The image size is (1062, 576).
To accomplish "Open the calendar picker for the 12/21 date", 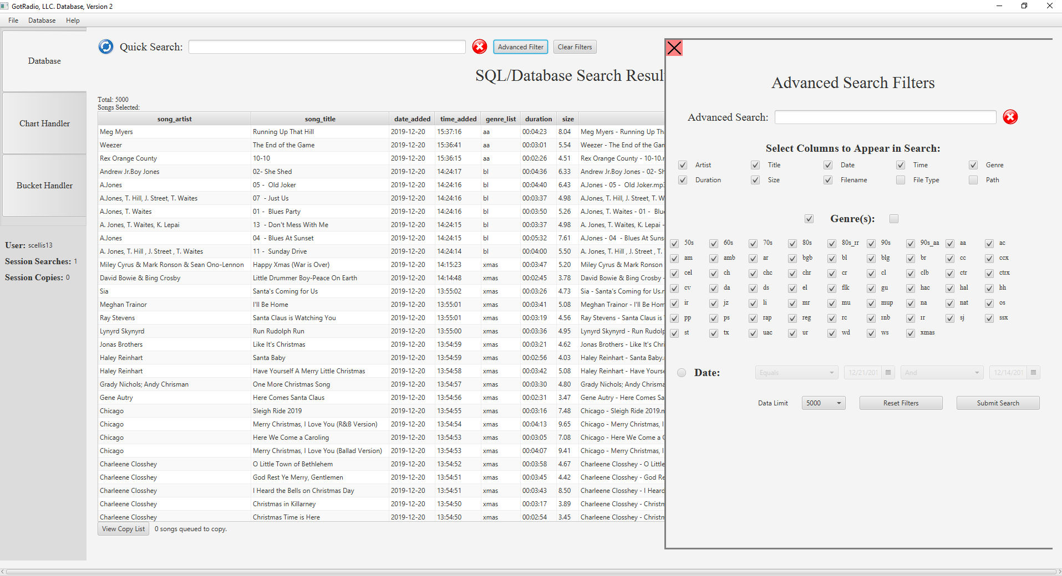I will [888, 372].
